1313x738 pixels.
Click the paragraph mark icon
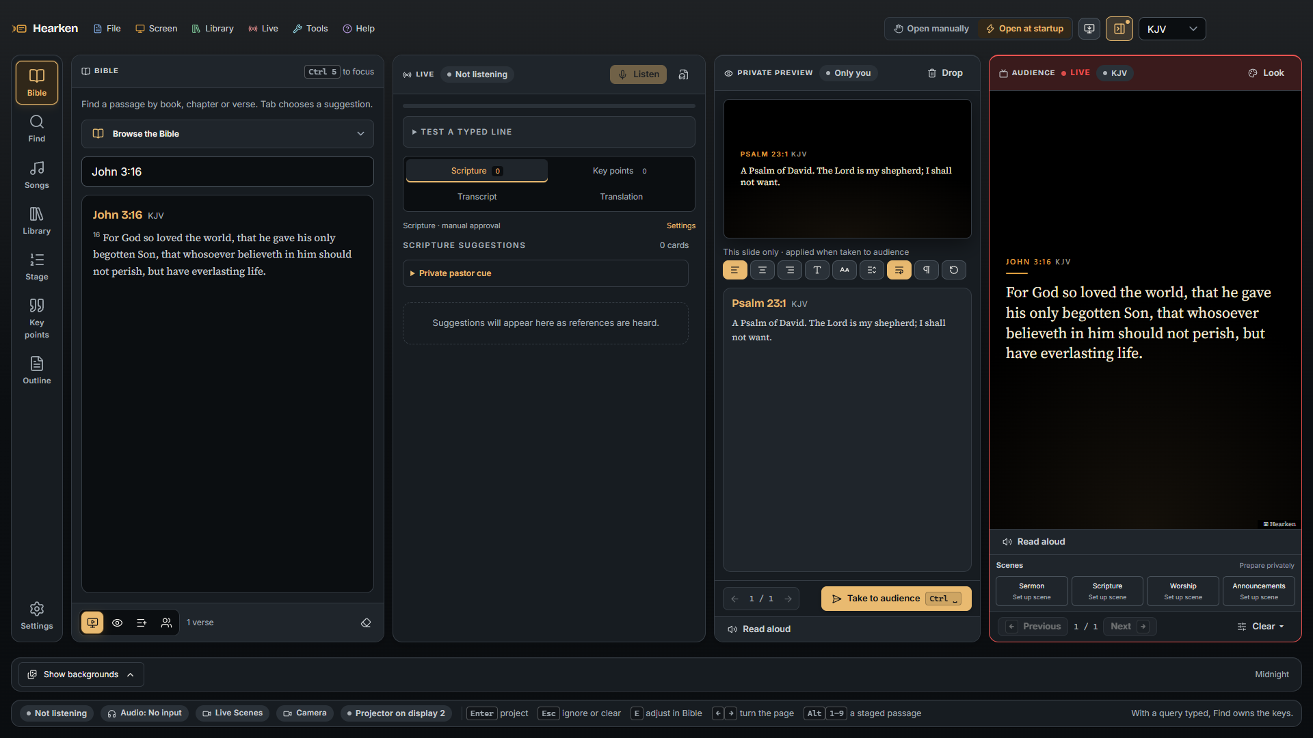click(x=927, y=270)
